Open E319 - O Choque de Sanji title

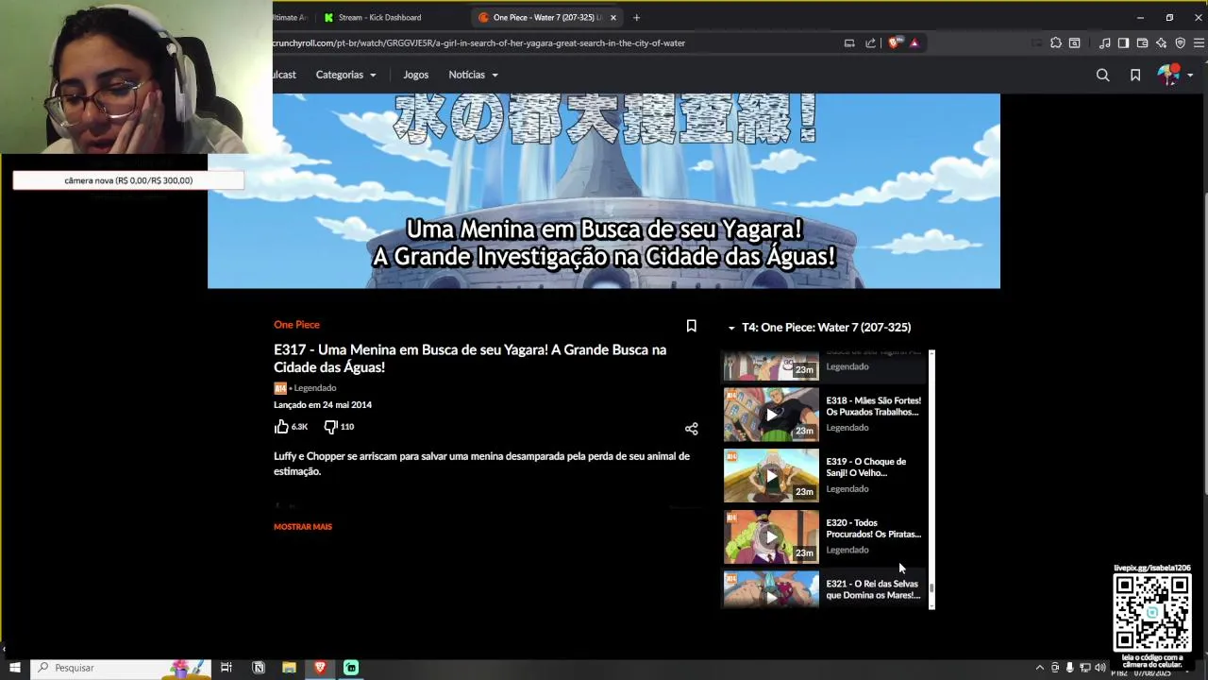tap(865, 467)
